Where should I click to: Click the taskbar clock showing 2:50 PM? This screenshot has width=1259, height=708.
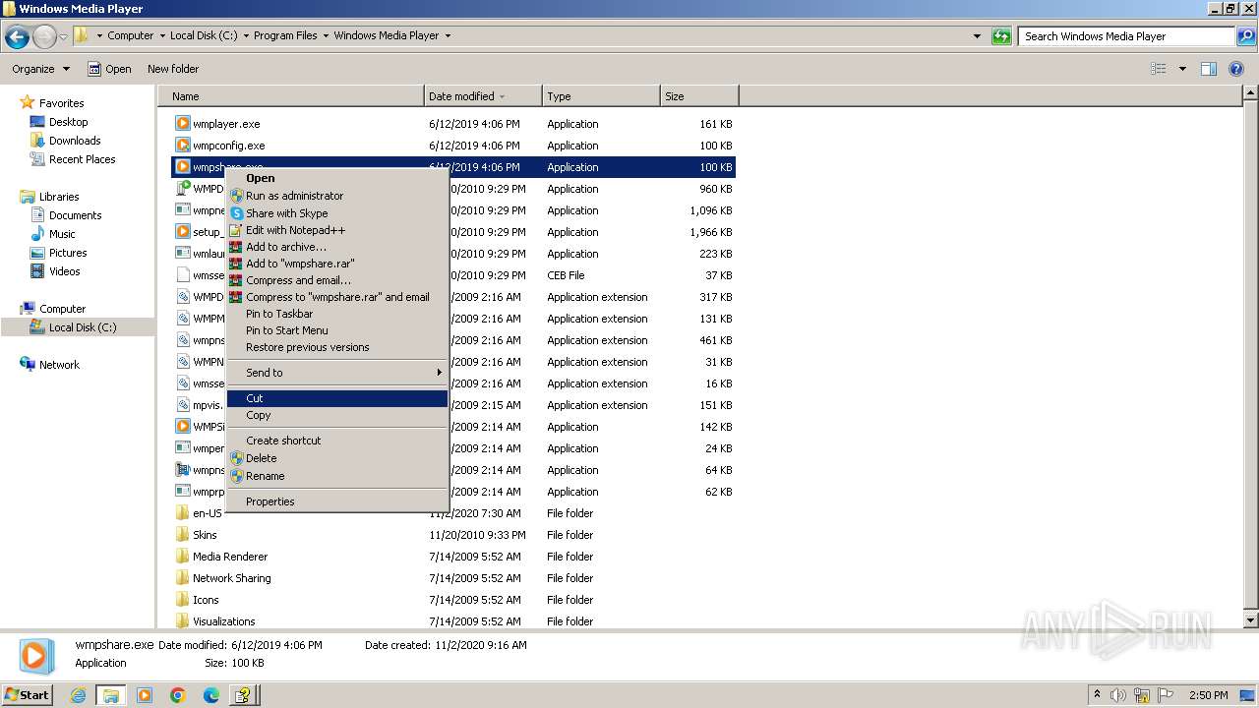[x=1208, y=695]
